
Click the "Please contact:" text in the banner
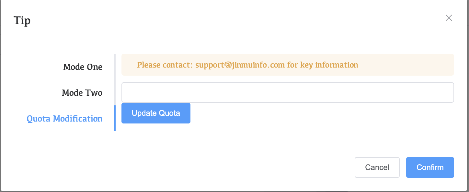point(165,65)
